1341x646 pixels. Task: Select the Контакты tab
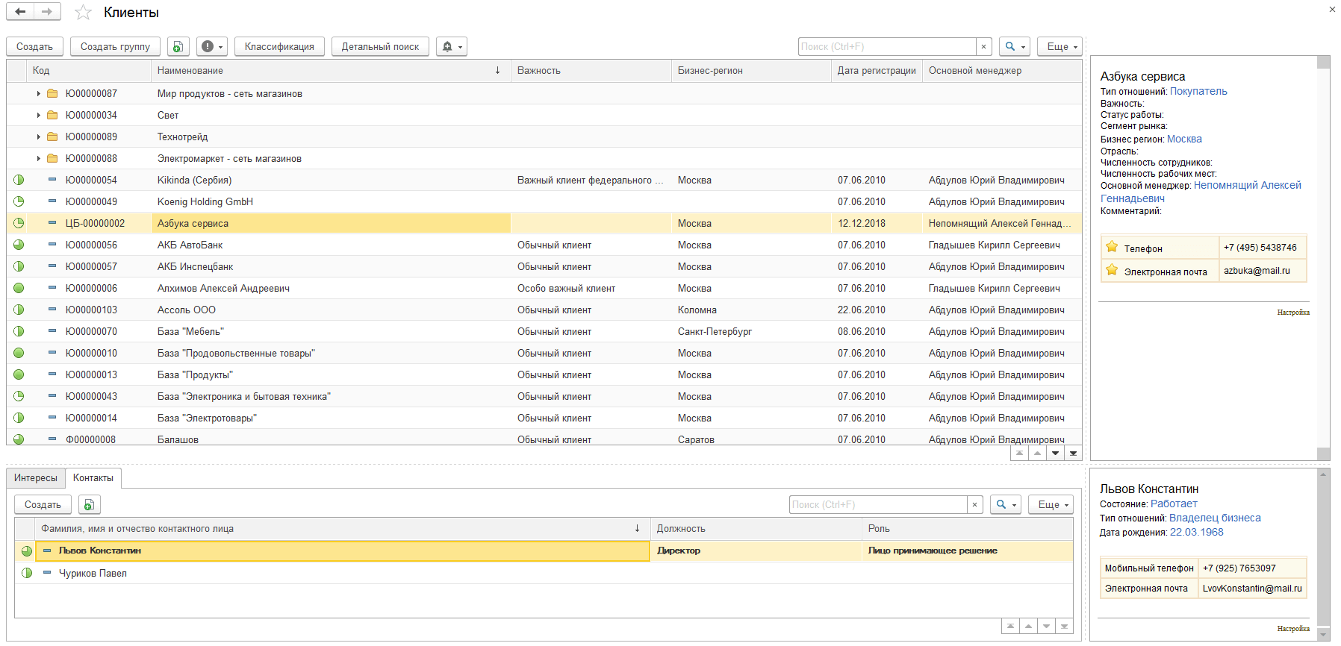coord(93,478)
